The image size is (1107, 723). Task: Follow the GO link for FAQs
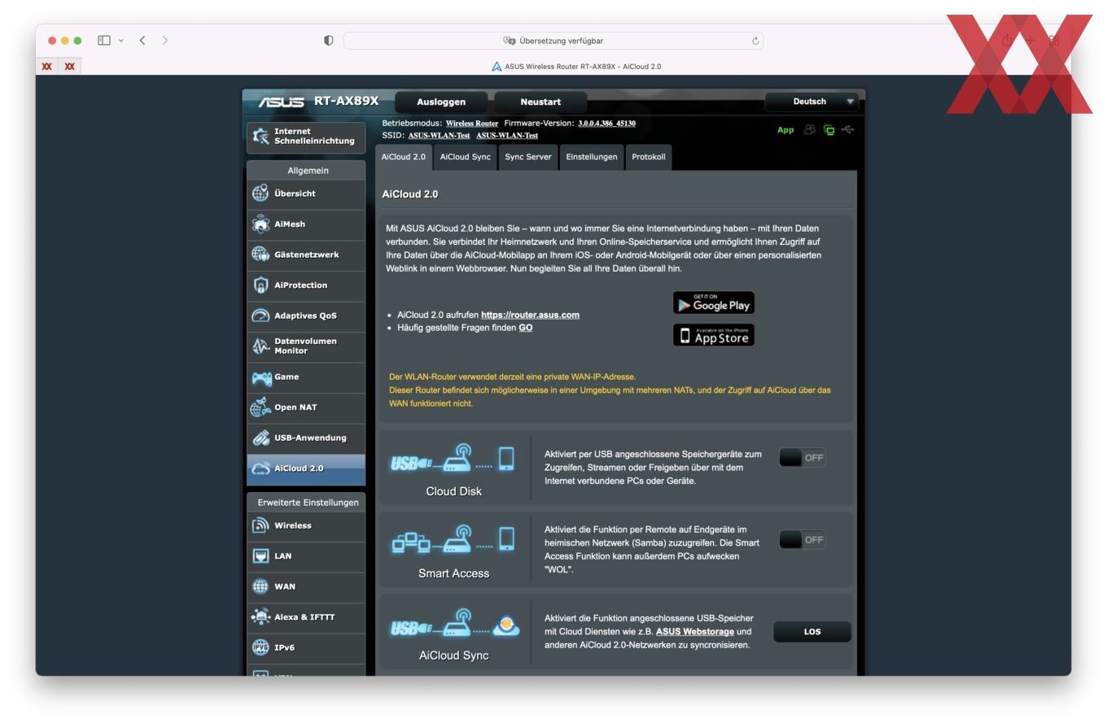pyautogui.click(x=526, y=328)
